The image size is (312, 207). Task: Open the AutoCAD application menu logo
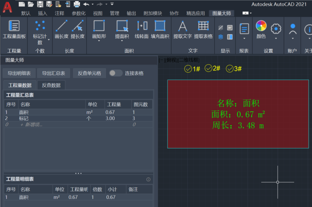[7, 7]
